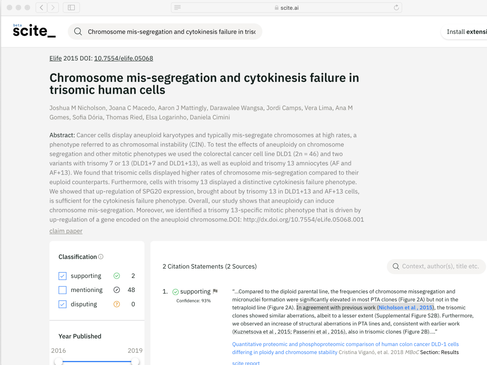Image resolution: width=487 pixels, height=365 pixels.
Task: Click the magnifier icon in main search bar
Action: (x=78, y=32)
